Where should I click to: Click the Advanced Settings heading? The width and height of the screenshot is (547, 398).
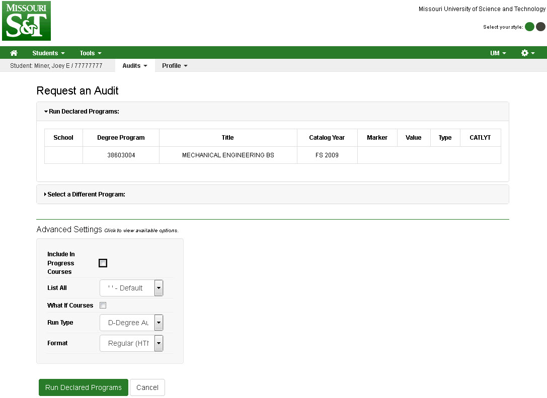[69, 229]
